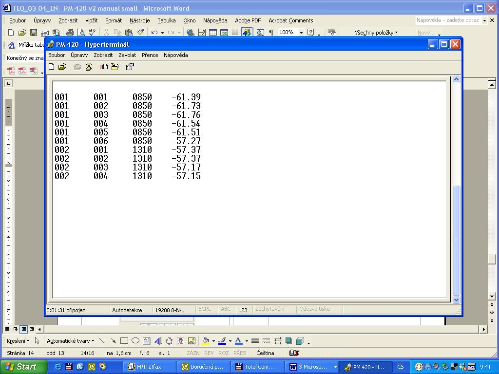Open the Word zoom 100% dropdown
The image size is (499, 374).
301,33
